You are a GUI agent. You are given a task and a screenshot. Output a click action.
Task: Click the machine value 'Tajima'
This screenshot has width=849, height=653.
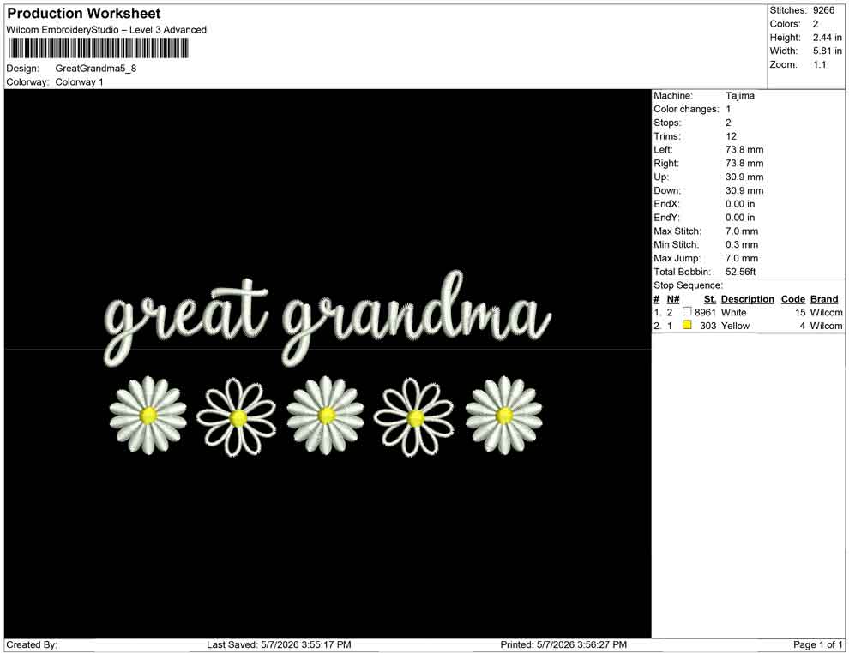click(739, 96)
